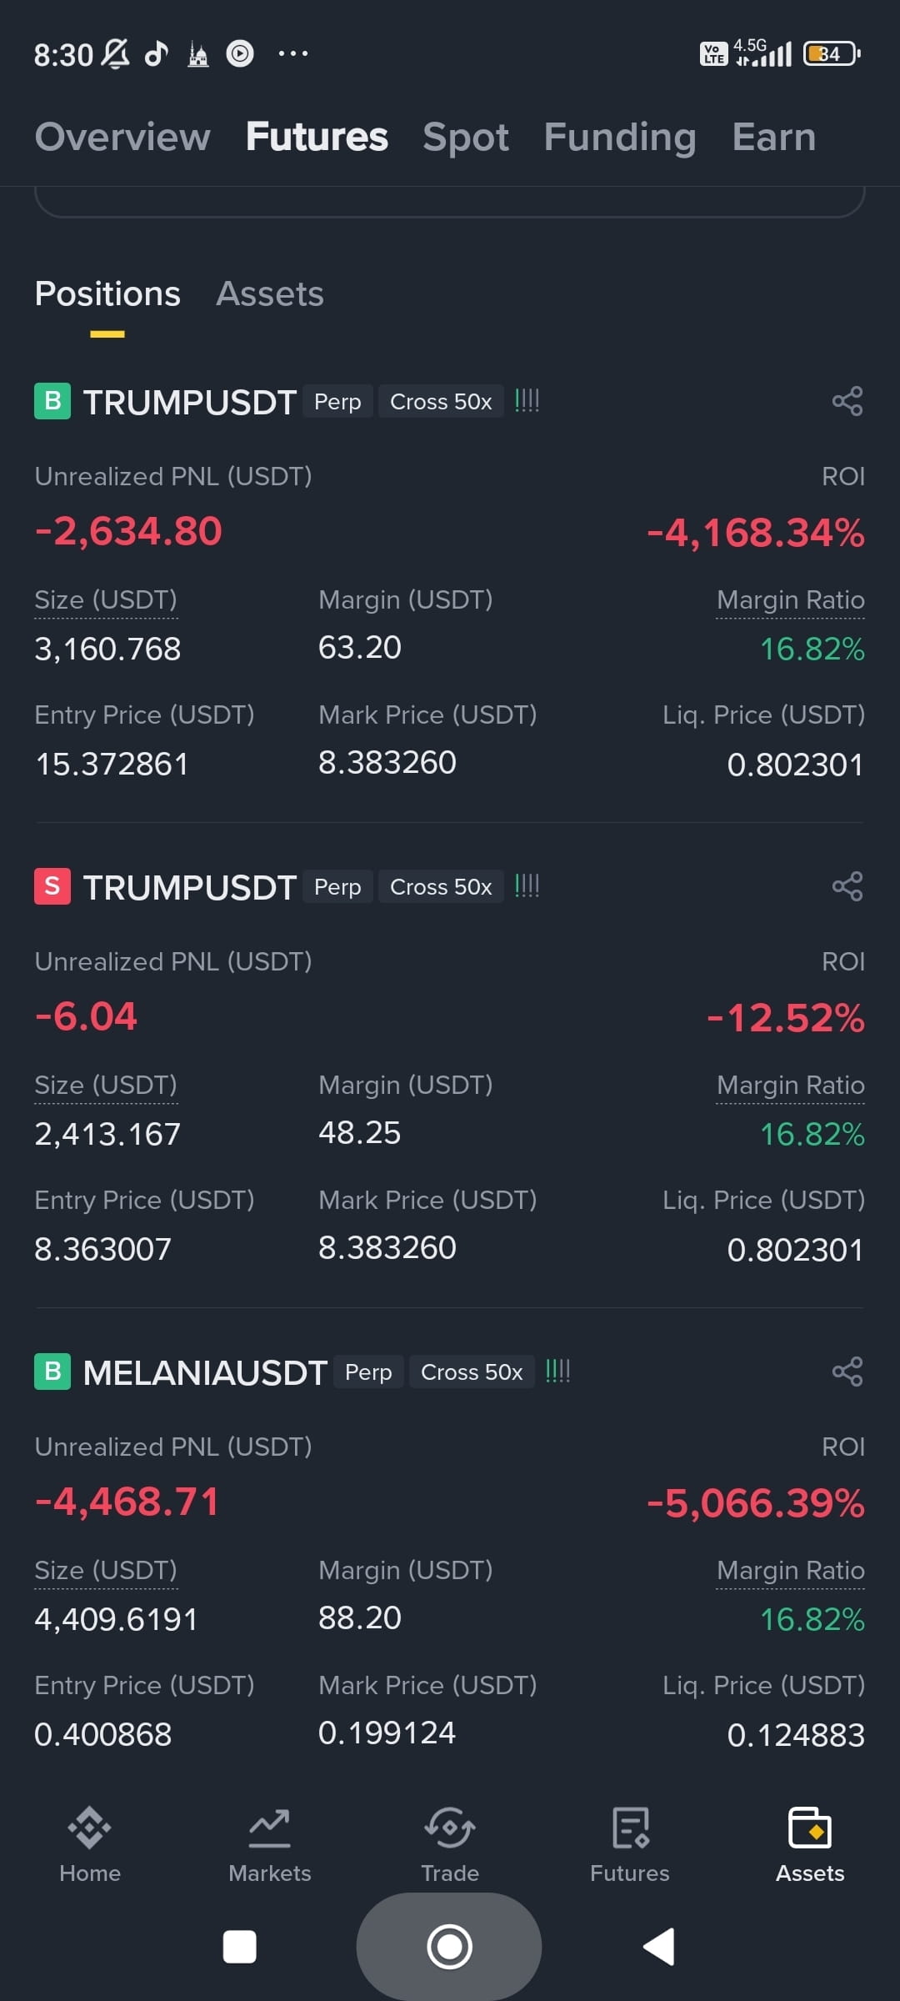The height and width of the screenshot is (2001, 900).
Task: Share the MELANIAUSDT position
Action: 847,1372
